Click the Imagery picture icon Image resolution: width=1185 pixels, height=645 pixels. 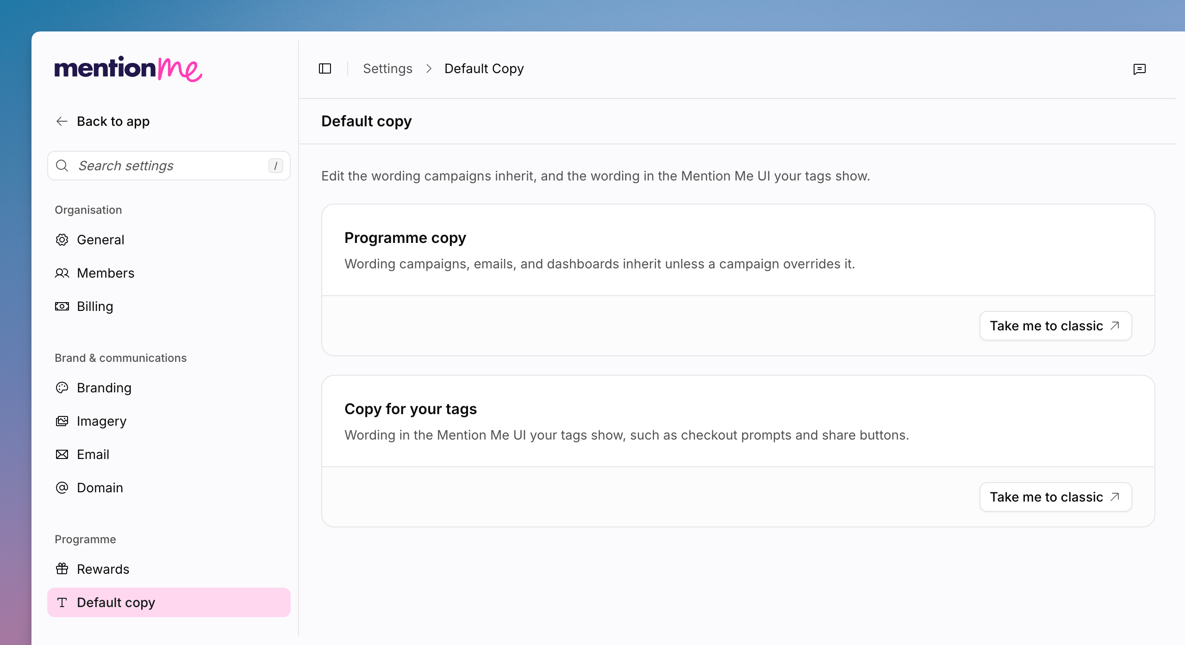click(62, 421)
